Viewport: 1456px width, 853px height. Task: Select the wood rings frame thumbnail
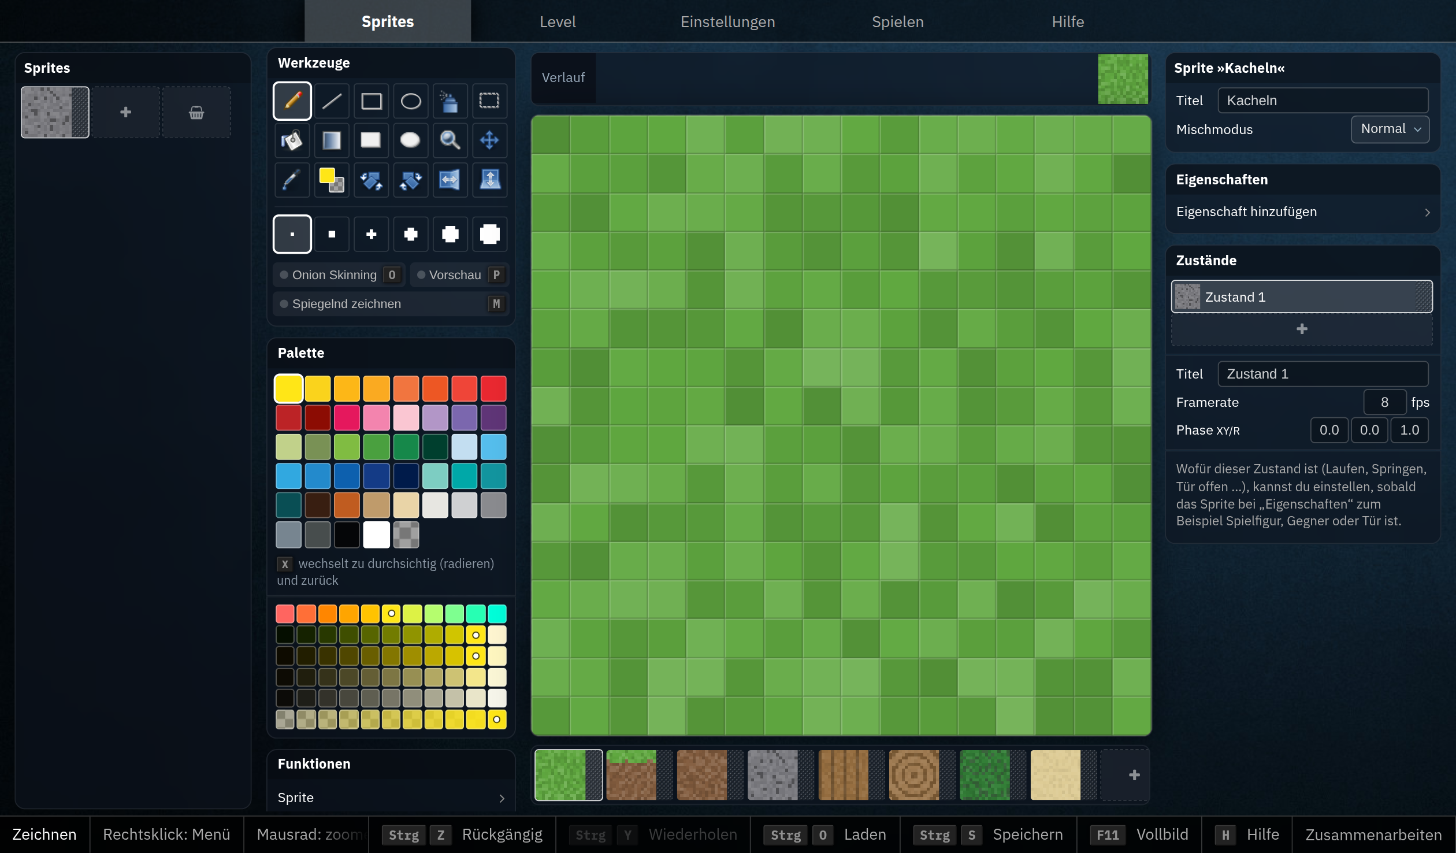(x=921, y=775)
